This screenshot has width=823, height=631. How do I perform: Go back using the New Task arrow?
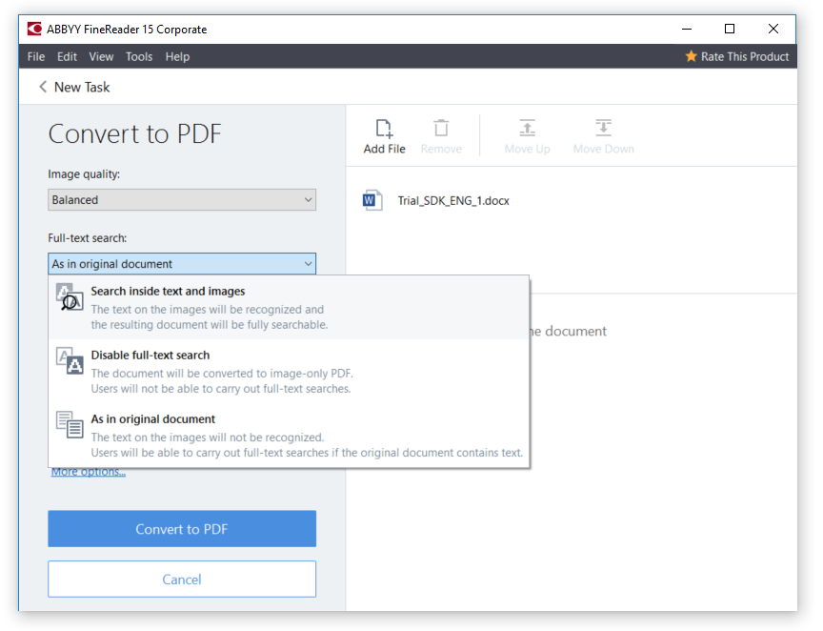(x=43, y=87)
